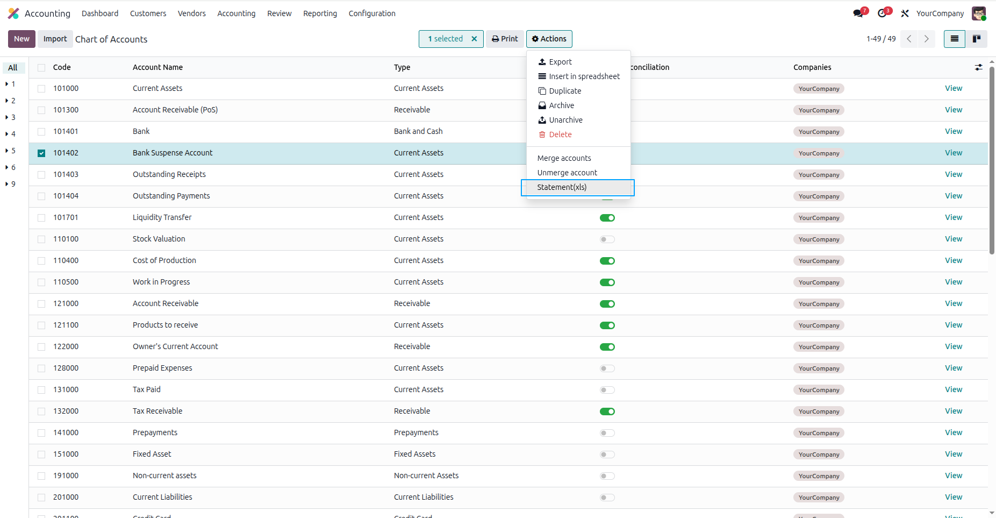Click Statement(xls) menu entry
This screenshot has width=996, height=518.
(578, 187)
